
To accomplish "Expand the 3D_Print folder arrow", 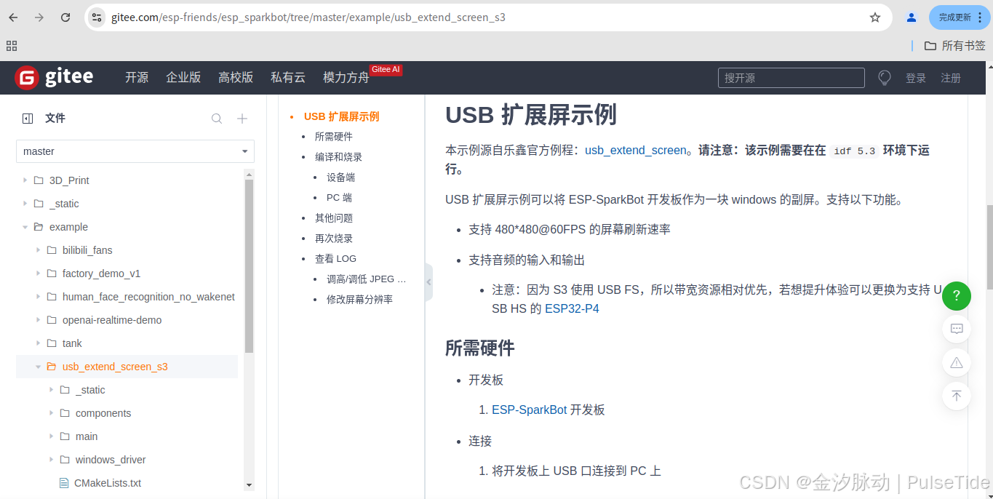I will [25, 180].
